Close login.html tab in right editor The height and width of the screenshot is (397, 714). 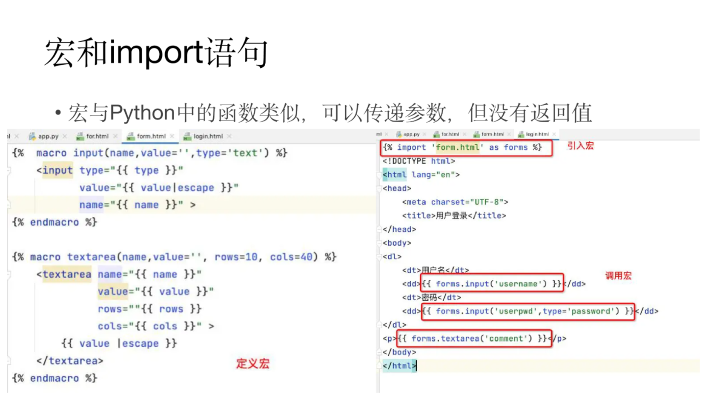tap(554, 134)
